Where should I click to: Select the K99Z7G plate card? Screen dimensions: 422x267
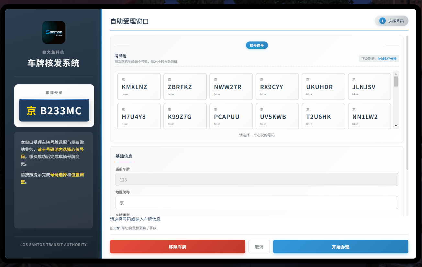[x=185, y=116]
